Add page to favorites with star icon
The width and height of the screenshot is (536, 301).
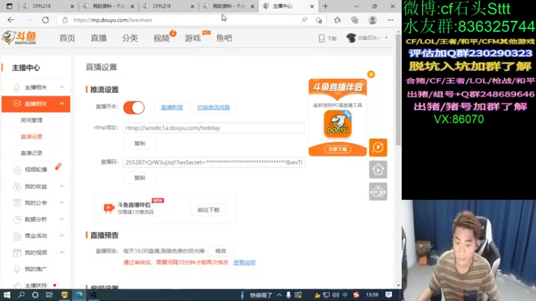[319, 20]
